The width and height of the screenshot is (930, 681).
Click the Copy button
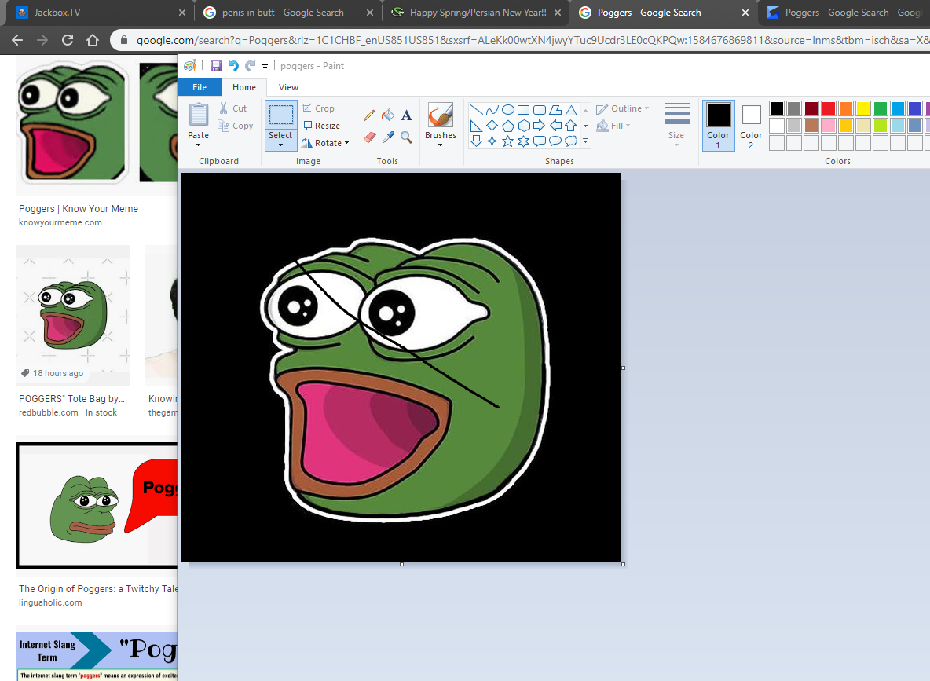[x=236, y=126]
